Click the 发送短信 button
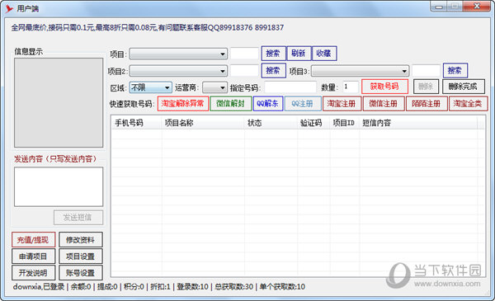 click(x=78, y=218)
